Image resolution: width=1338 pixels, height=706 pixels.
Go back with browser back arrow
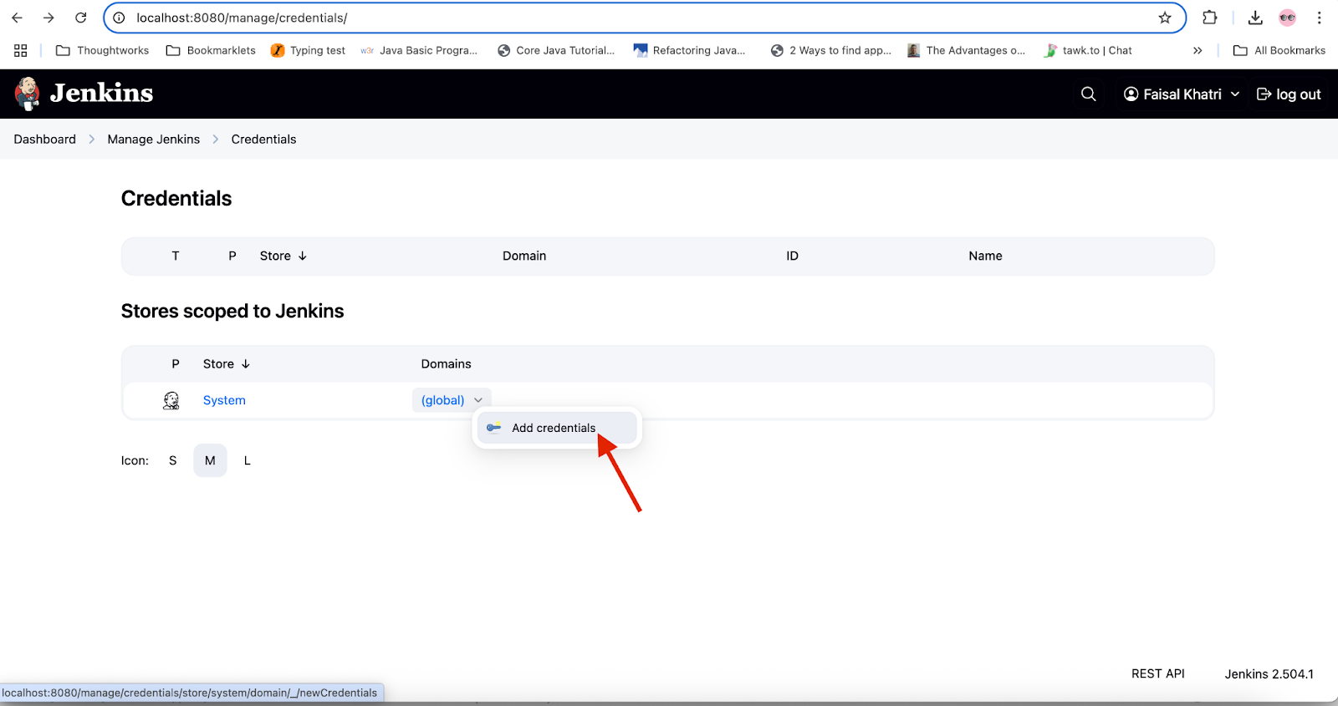point(17,18)
